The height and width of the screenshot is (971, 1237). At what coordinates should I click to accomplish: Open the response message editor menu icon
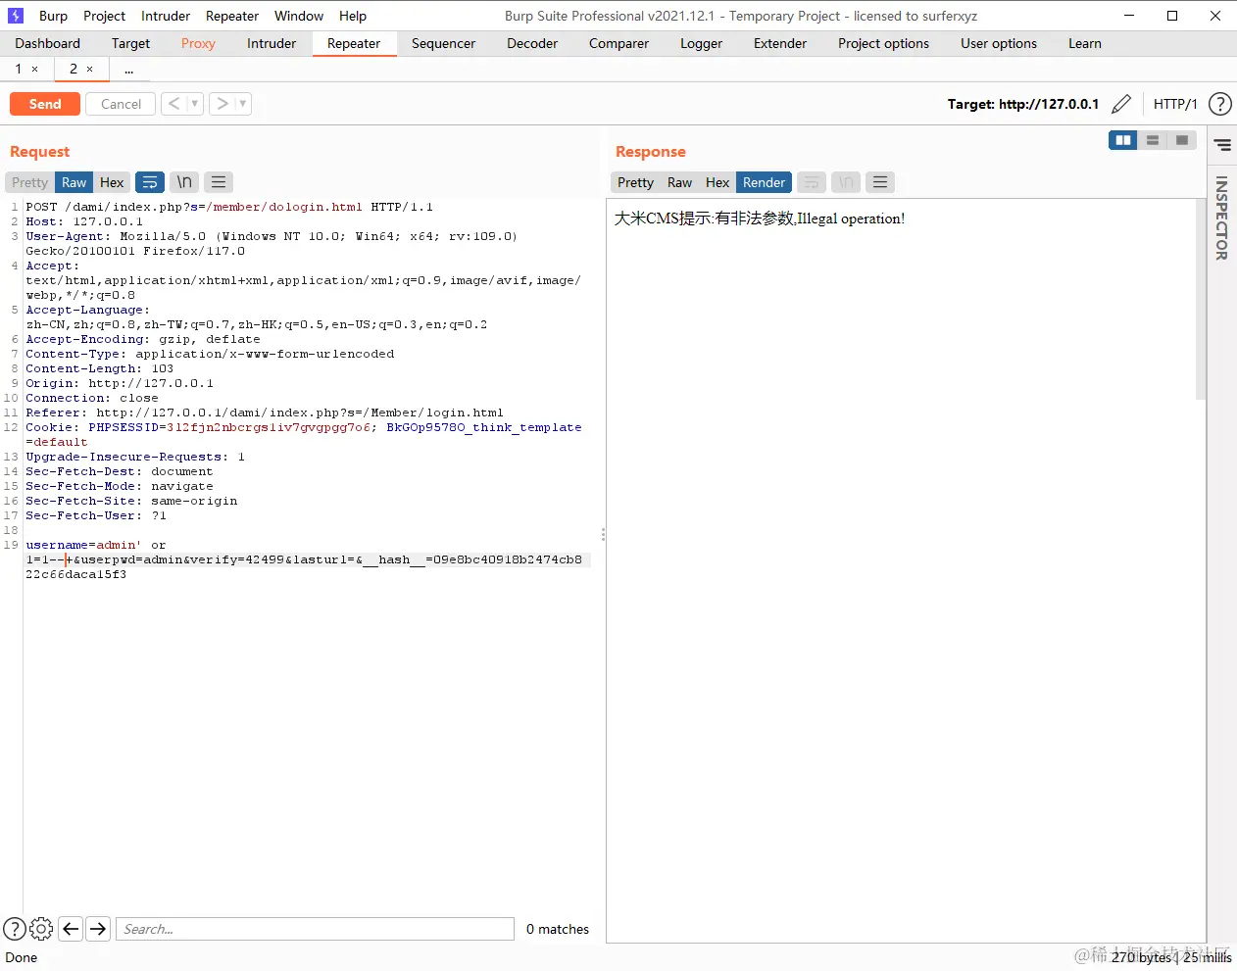click(880, 182)
